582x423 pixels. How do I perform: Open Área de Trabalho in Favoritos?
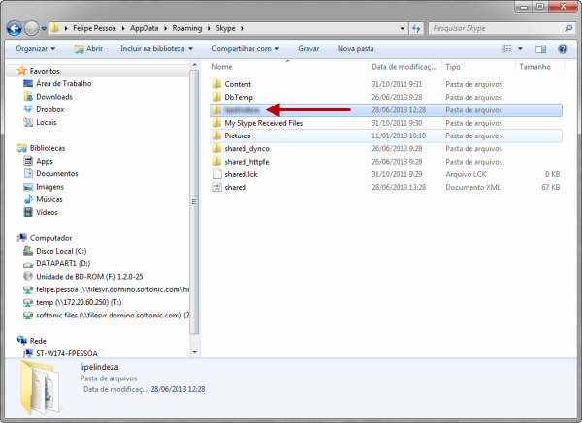point(63,83)
